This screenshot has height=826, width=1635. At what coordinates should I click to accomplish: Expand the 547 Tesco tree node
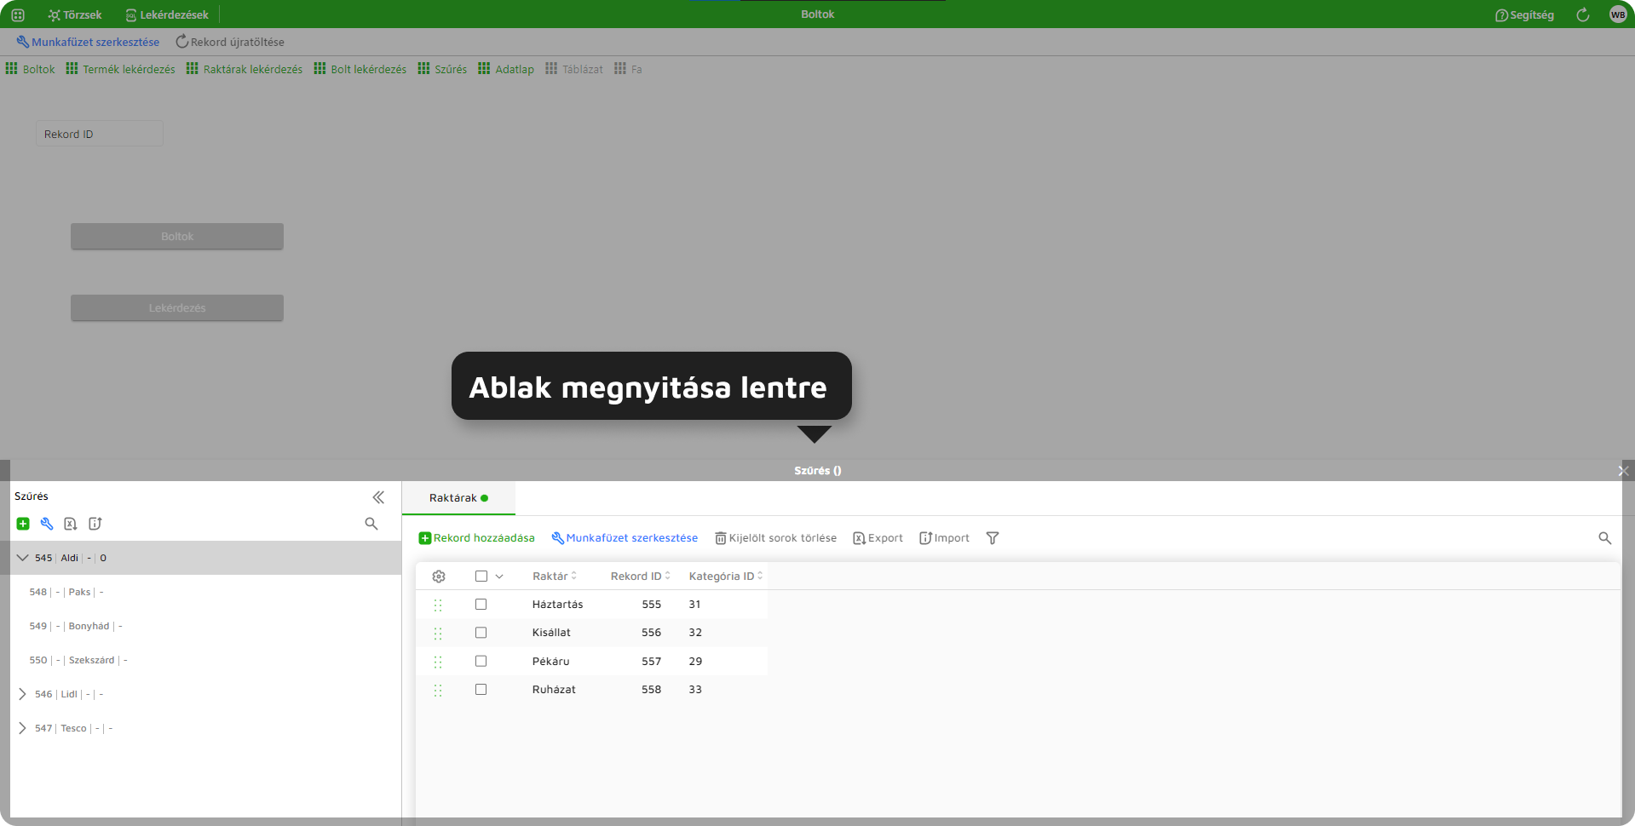(22, 728)
